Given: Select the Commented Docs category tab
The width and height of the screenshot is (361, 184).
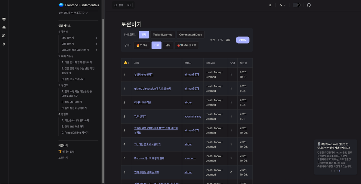Looking at the screenshot, I should click(190, 35).
